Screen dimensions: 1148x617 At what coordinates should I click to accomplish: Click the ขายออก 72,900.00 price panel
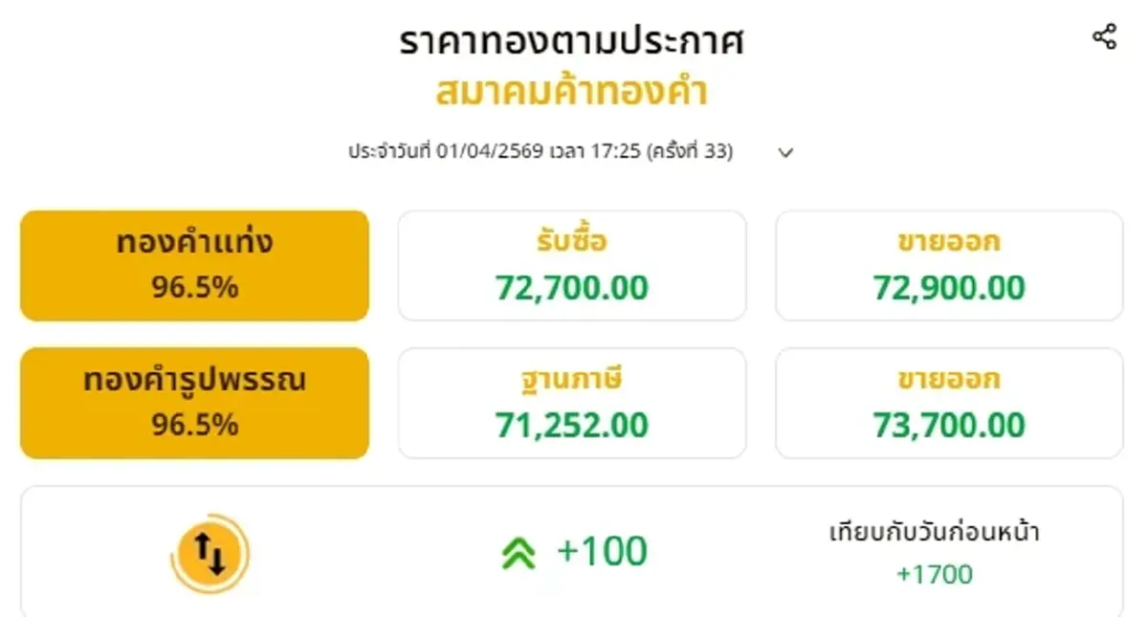pos(948,264)
